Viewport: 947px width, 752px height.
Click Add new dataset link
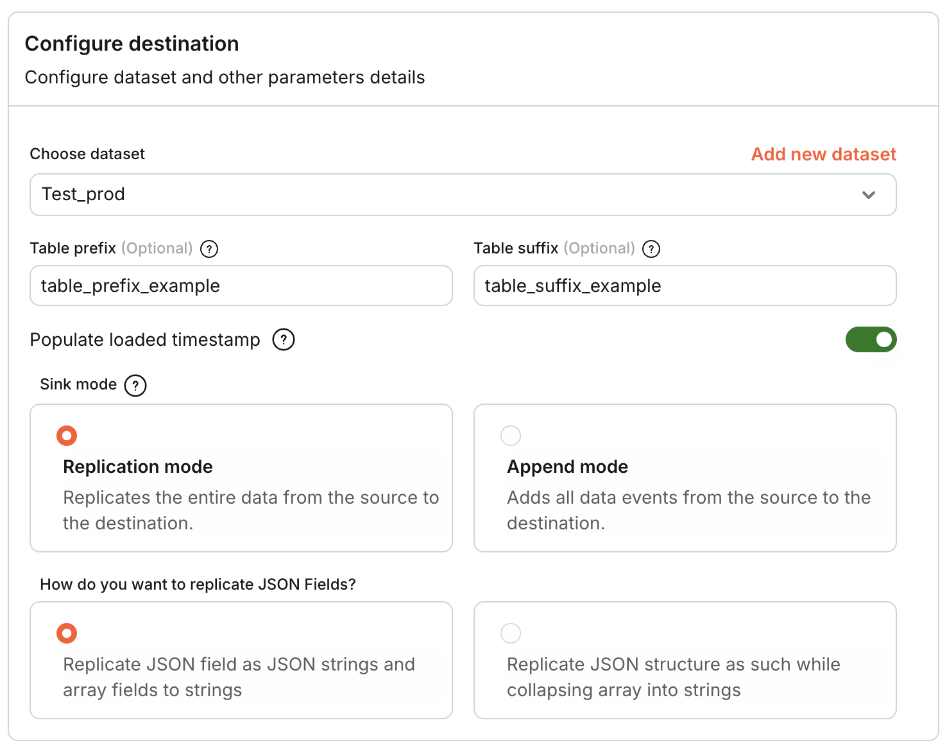tap(824, 154)
